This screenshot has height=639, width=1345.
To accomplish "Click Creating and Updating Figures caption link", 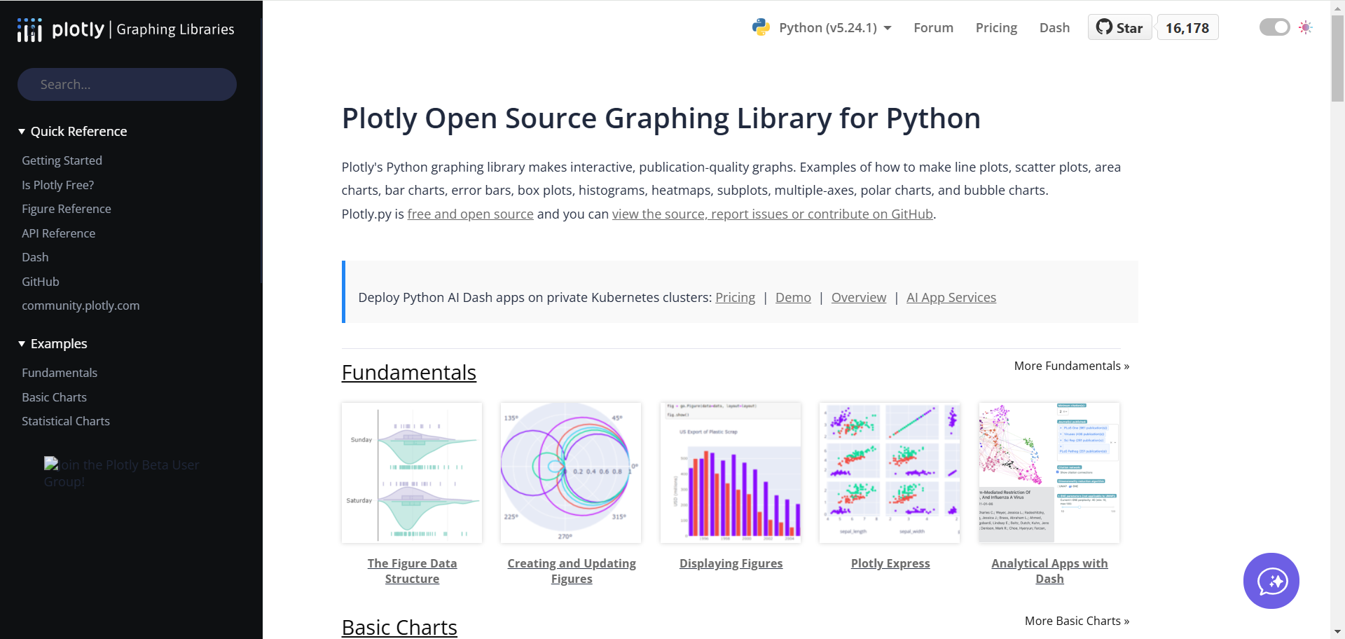I will pos(572,571).
